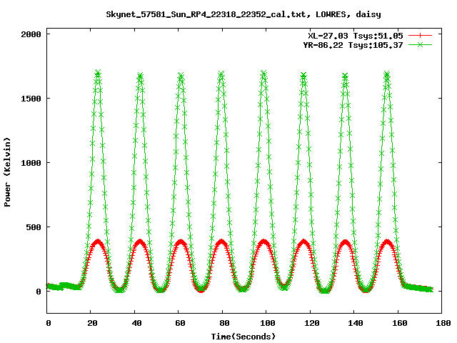Click the green line sample in legend

421,44
